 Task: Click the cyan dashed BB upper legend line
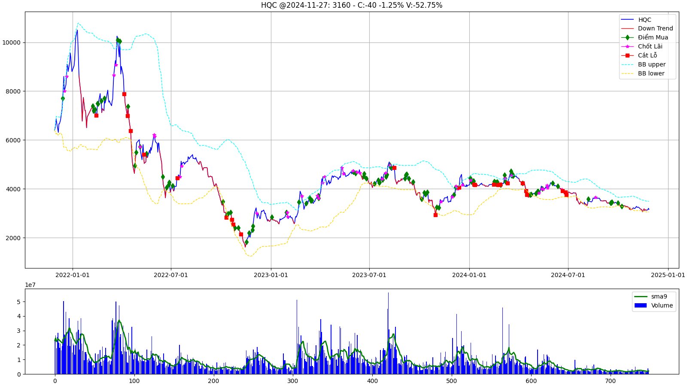(x=627, y=65)
